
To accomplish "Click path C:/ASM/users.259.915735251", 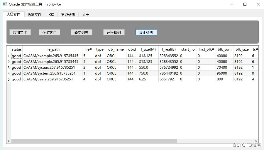I will click(48, 79).
